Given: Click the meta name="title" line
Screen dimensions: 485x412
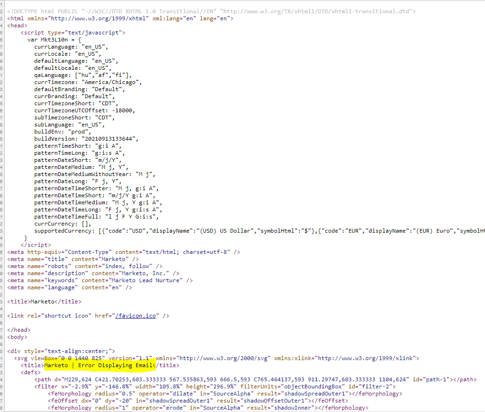Looking at the screenshot, I should coord(73,260).
